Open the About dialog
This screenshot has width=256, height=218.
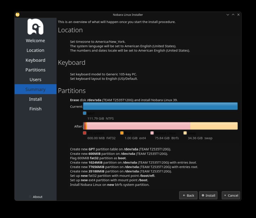pyautogui.click(x=36, y=197)
